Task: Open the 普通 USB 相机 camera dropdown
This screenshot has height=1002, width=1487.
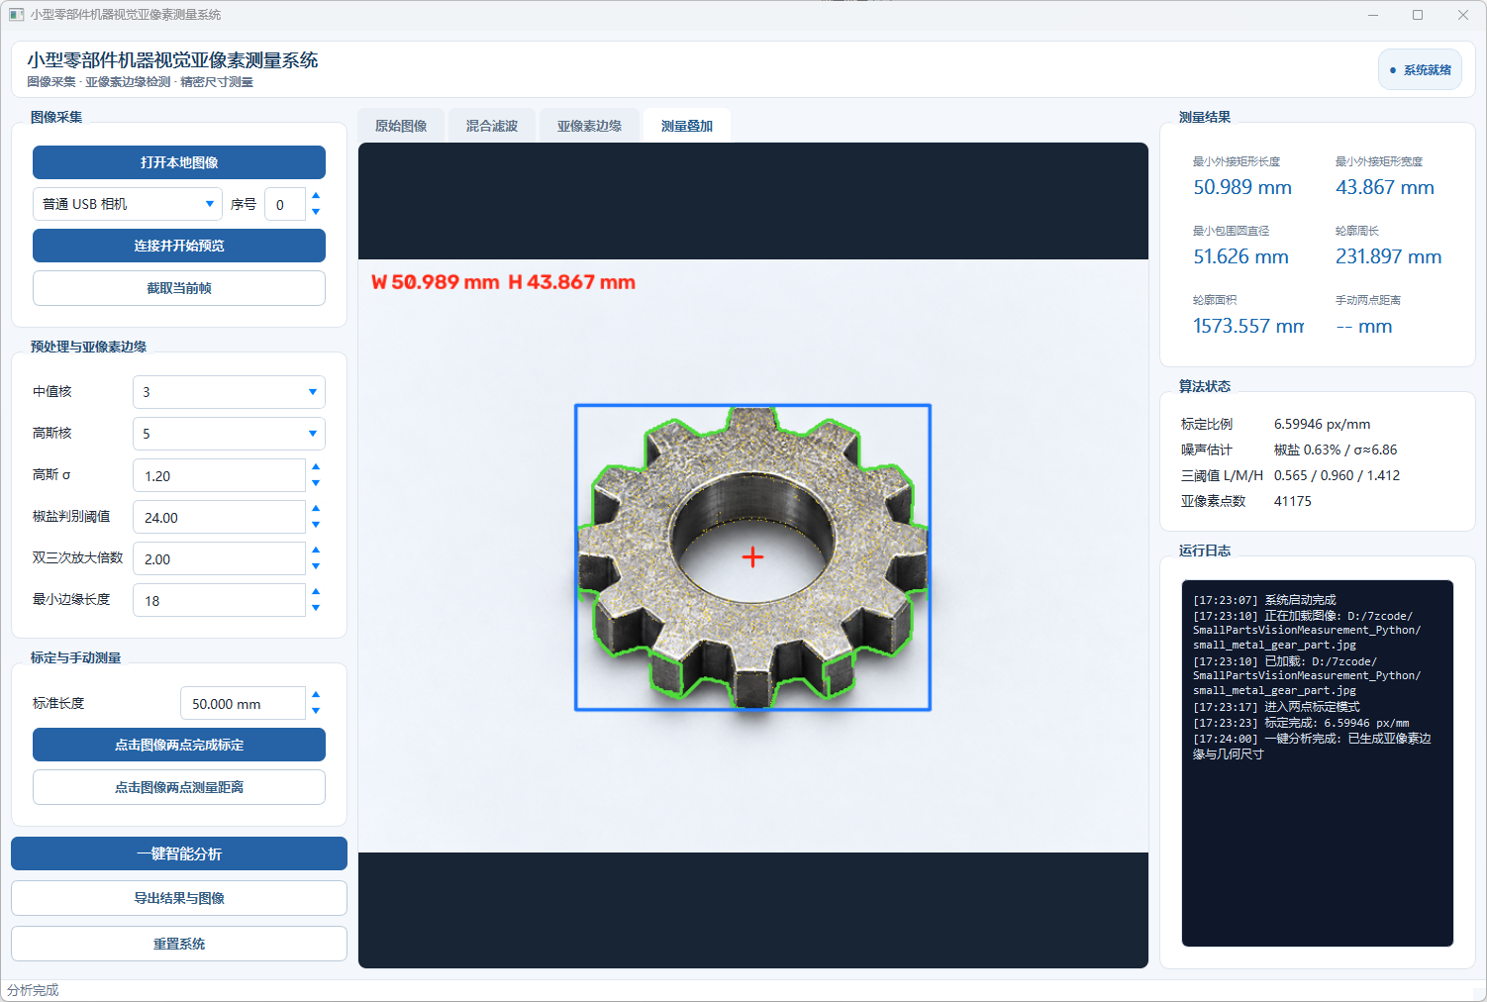Action: (x=128, y=204)
